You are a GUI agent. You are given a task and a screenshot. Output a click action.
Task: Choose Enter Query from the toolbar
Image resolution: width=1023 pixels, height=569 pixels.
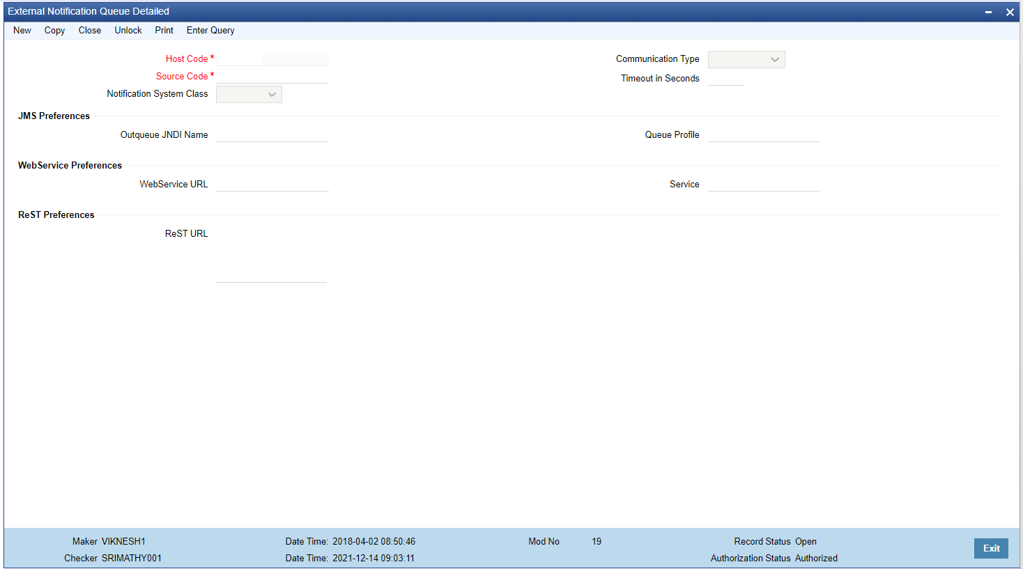(x=210, y=31)
